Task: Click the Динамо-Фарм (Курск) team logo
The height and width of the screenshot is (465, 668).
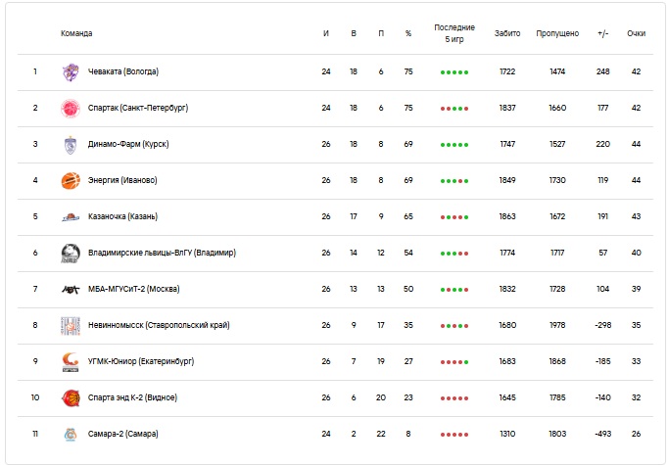Action: click(71, 144)
